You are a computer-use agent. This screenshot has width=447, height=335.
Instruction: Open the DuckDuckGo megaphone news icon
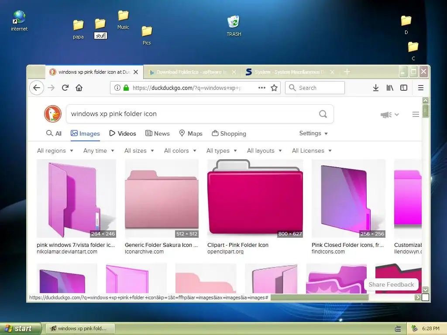[386, 115]
